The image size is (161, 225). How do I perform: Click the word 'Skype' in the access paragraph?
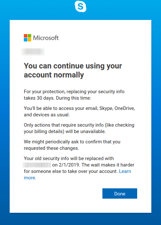[106, 108]
